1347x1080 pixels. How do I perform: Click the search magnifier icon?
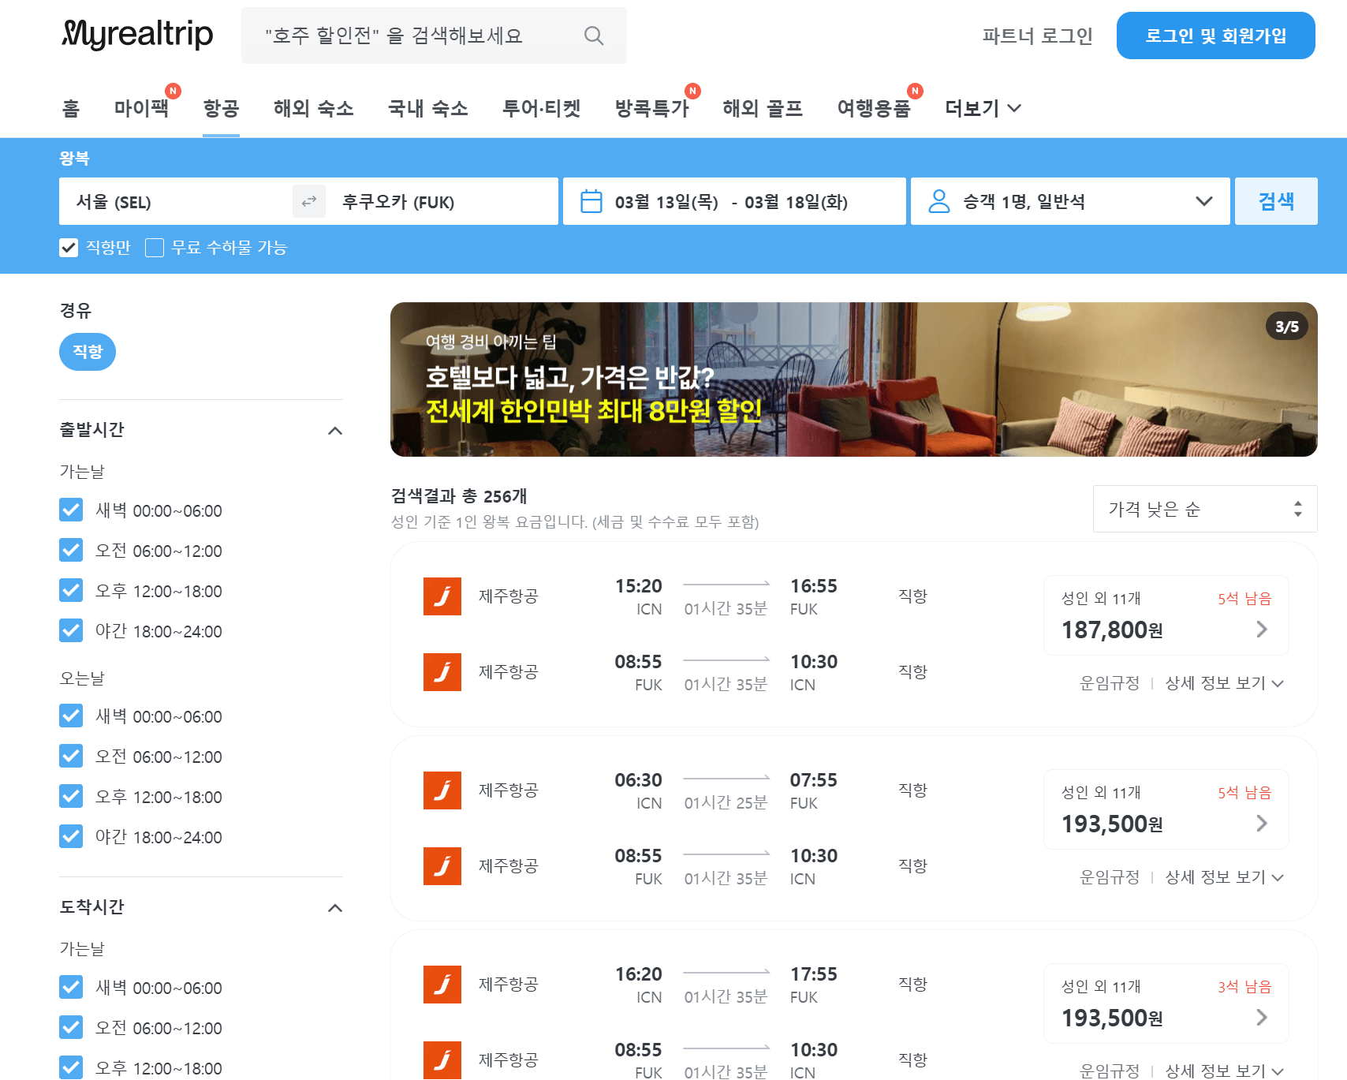point(593,35)
